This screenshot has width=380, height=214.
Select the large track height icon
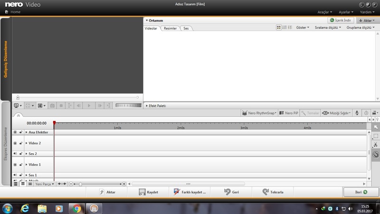coord(16,184)
